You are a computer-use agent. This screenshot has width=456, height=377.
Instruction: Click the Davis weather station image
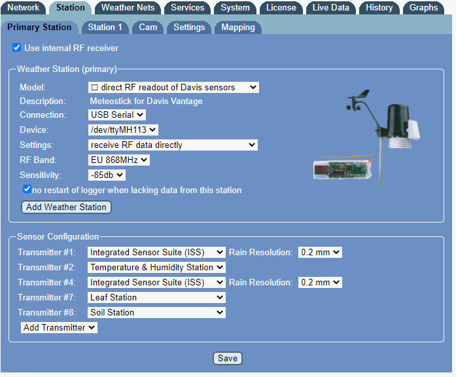point(383,137)
